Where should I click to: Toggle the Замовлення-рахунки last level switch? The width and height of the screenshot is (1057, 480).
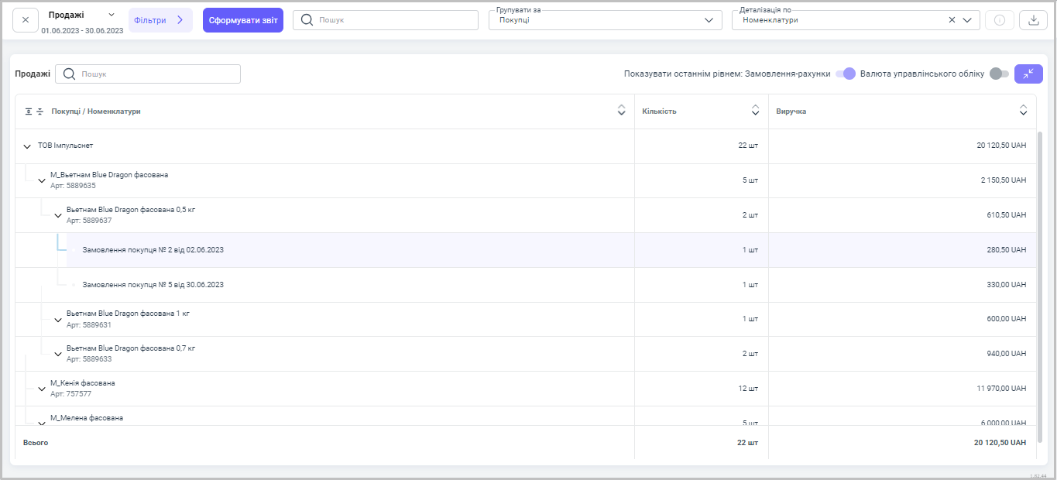coord(846,74)
